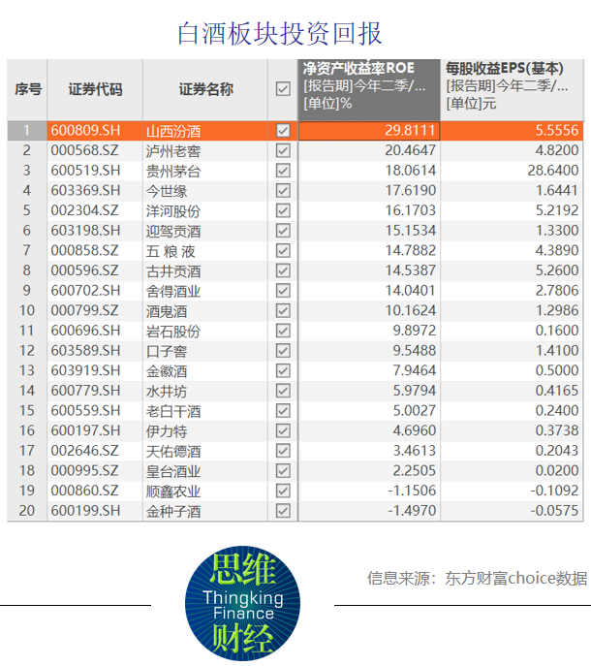Click the ROE value 29.8111
This screenshot has width=591, height=666.
click(x=410, y=131)
